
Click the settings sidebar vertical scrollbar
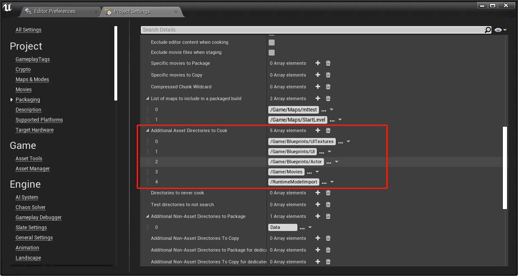click(116, 63)
